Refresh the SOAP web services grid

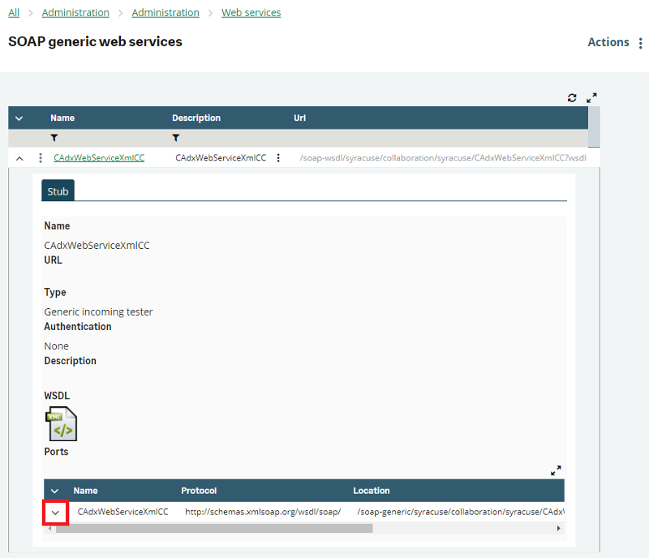pyautogui.click(x=572, y=97)
